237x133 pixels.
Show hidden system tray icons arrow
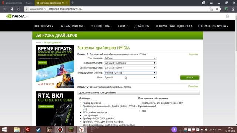tap(181, 130)
